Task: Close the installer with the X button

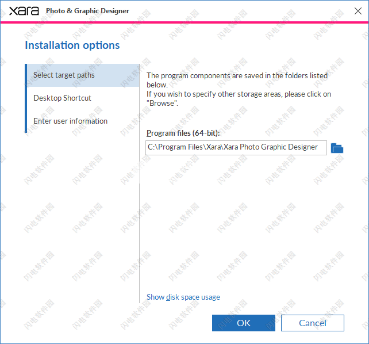Action: pos(358,11)
